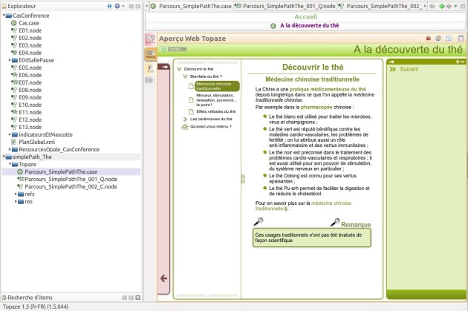Click the Suivant link
Image resolution: width=468 pixels, height=311 pixels.
(409, 69)
